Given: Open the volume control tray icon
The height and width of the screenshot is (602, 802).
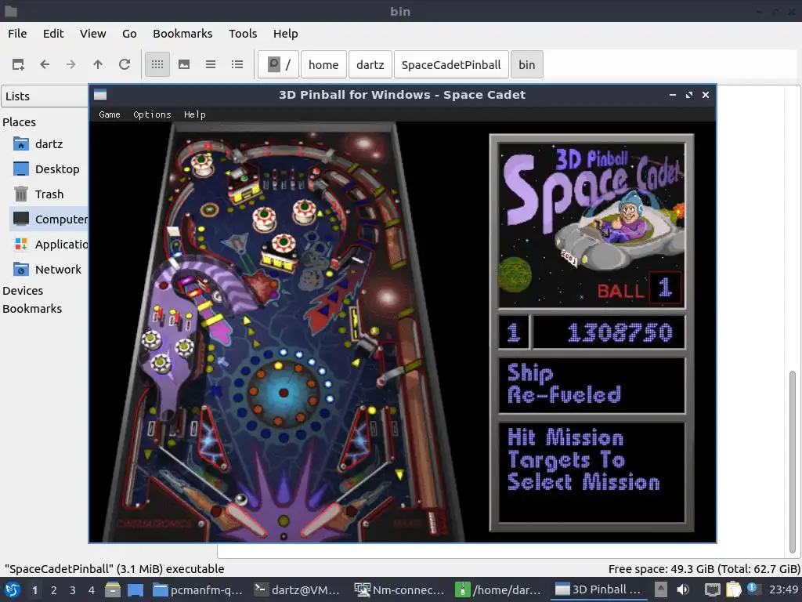Looking at the screenshot, I should click(x=683, y=590).
